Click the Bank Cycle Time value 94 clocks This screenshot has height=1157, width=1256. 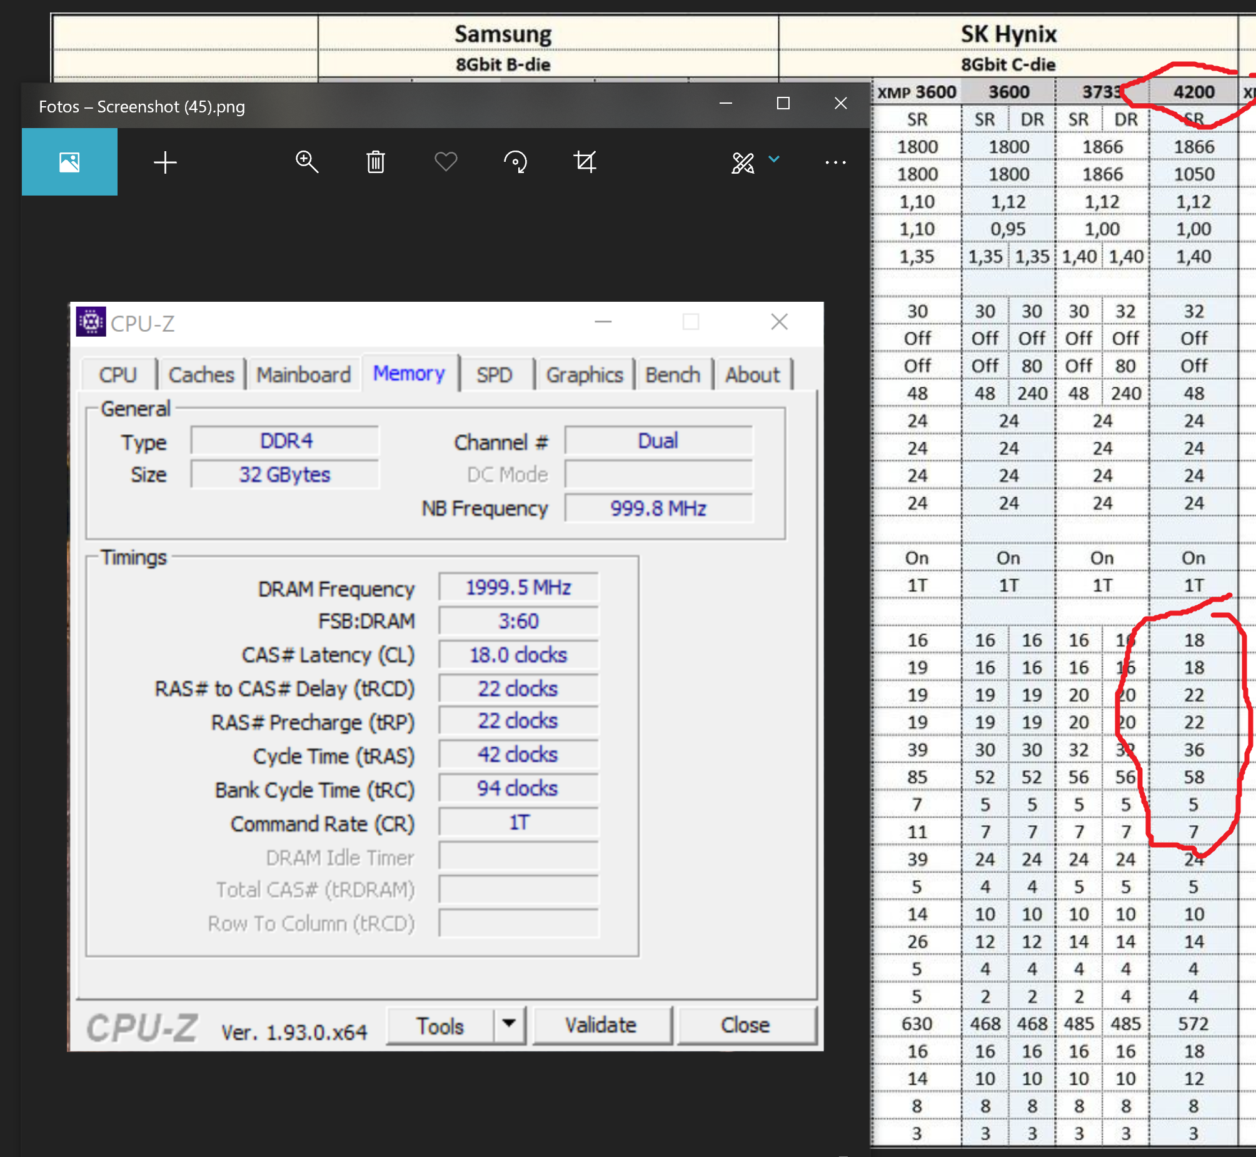point(519,788)
